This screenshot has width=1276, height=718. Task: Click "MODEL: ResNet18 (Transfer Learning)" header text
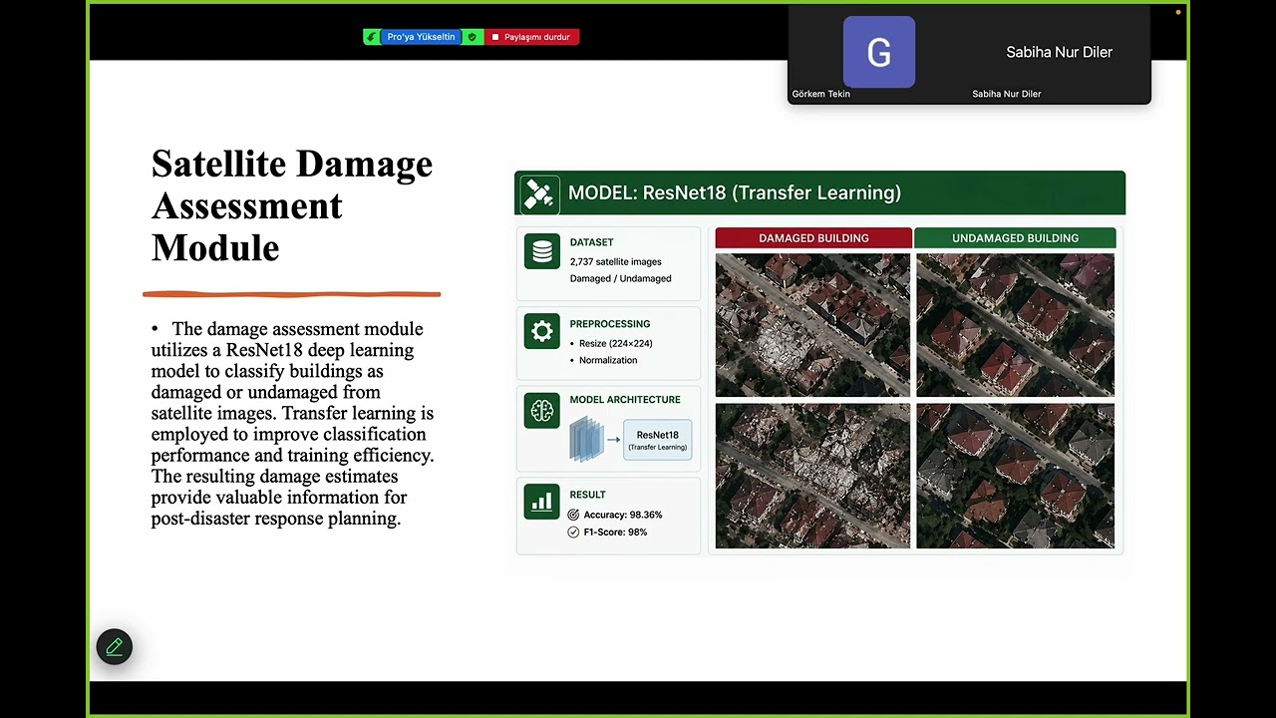coord(735,193)
